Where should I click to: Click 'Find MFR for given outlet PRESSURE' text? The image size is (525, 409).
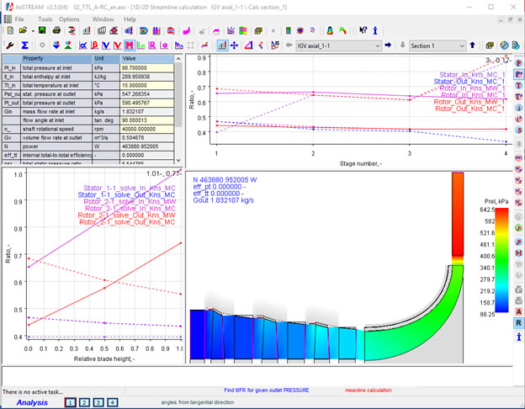pos(267,390)
